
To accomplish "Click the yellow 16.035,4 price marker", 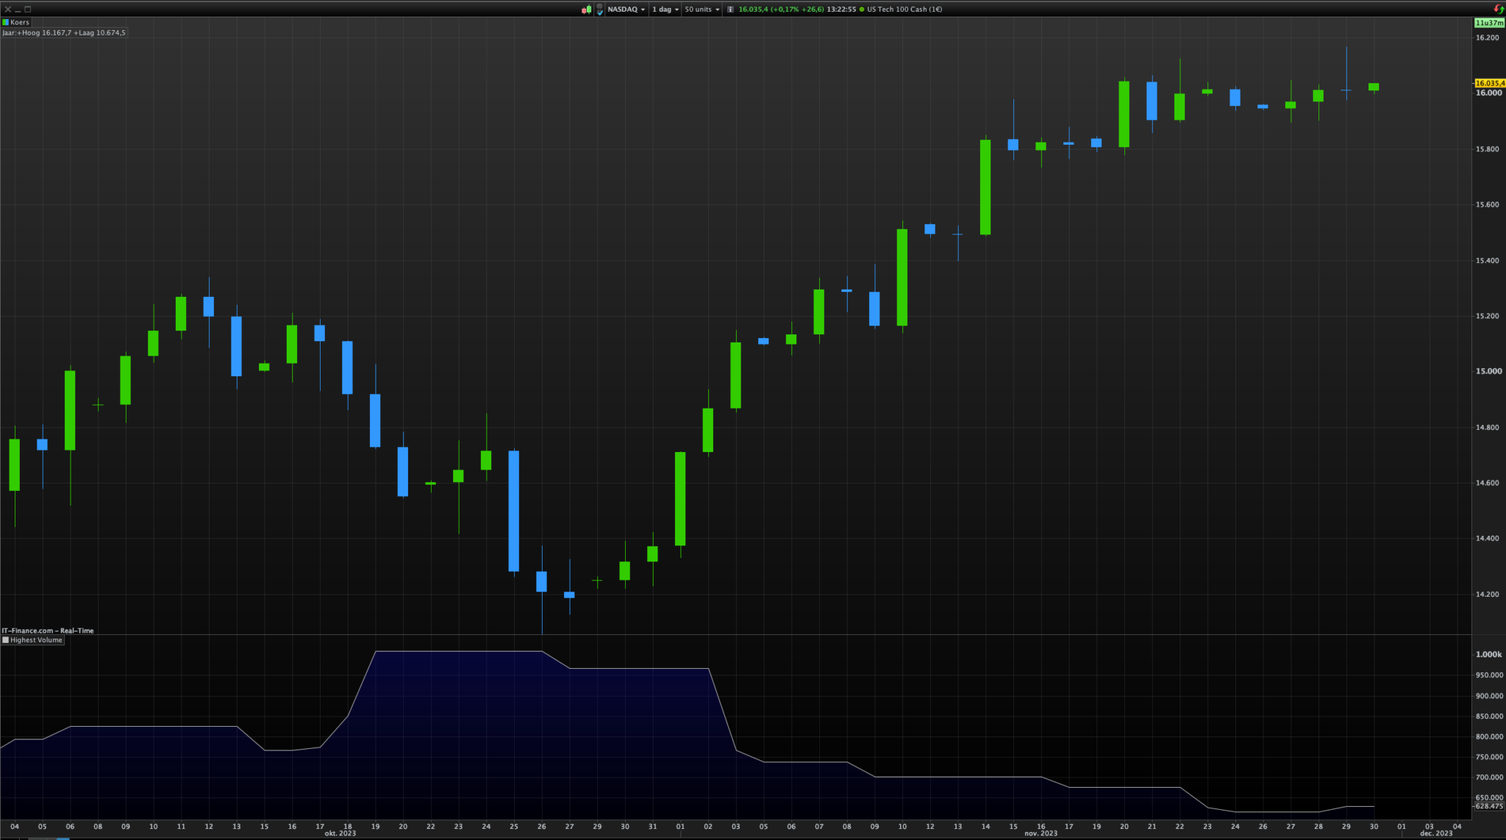I will pyautogui.click(x=1489, y=83).
